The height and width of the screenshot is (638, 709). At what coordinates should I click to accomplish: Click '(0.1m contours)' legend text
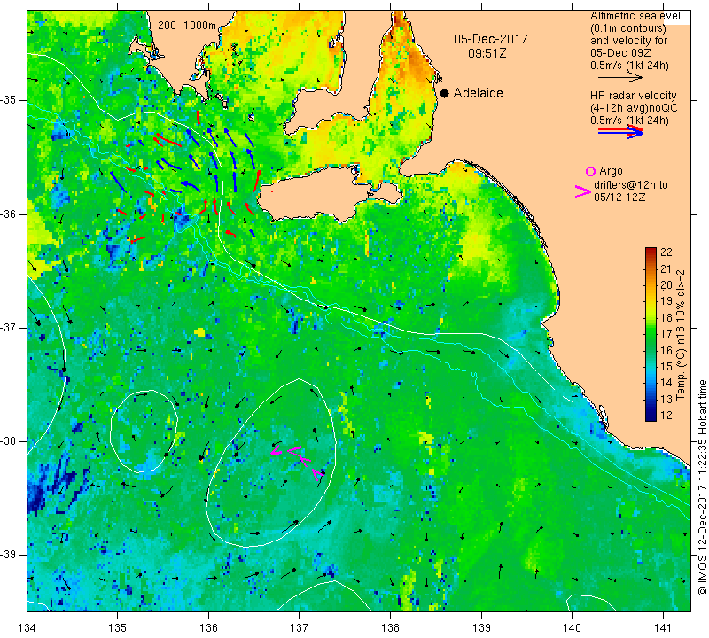[628, 28]
